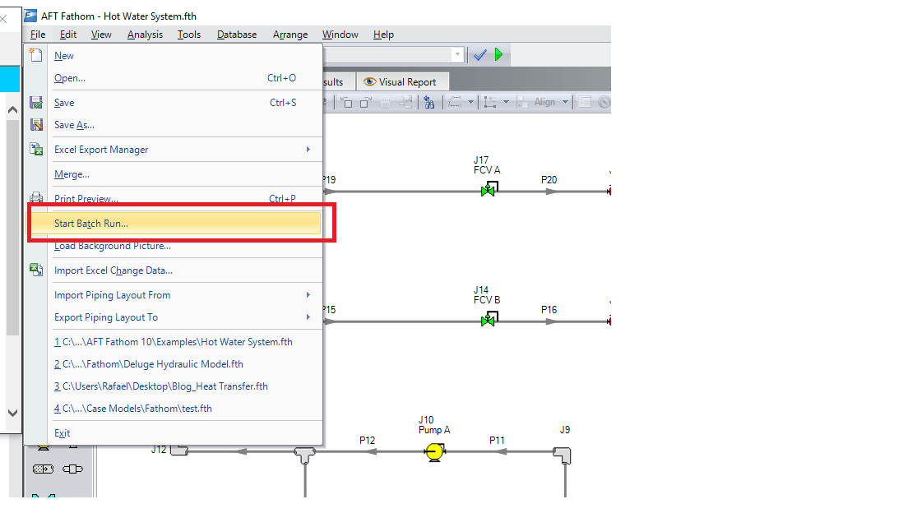
Task: Click the rotate right toolbar icon
Action: click(x=366, y=103)
